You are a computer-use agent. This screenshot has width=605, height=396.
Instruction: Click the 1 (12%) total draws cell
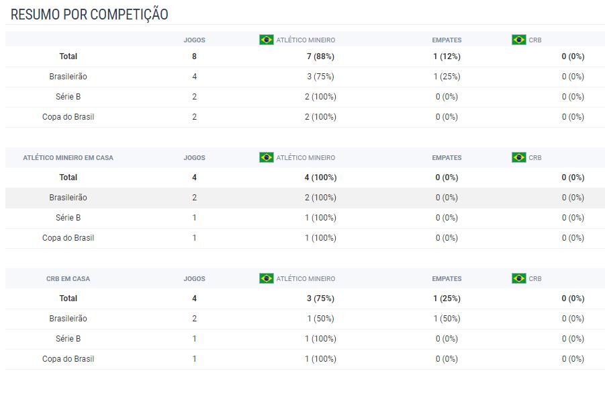(x=447, y=56)
